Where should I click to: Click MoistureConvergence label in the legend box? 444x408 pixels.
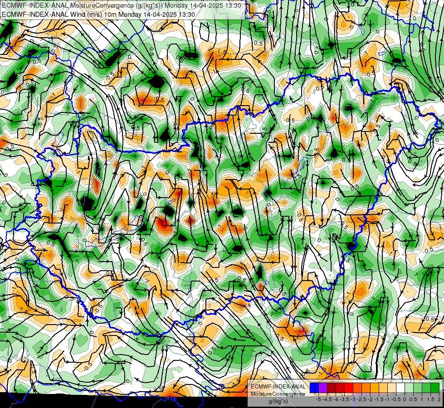278,394
